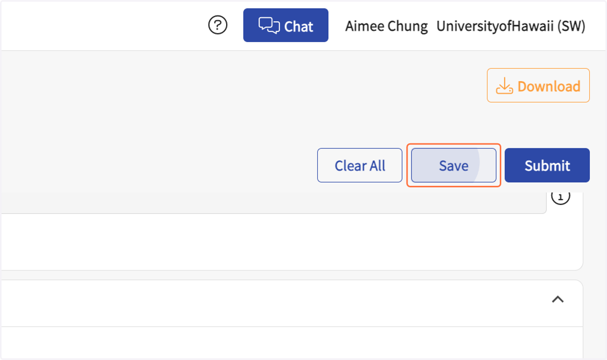Open the Chat panel
Viewport: 607px width, 360px height.
[x=286, y=25]
